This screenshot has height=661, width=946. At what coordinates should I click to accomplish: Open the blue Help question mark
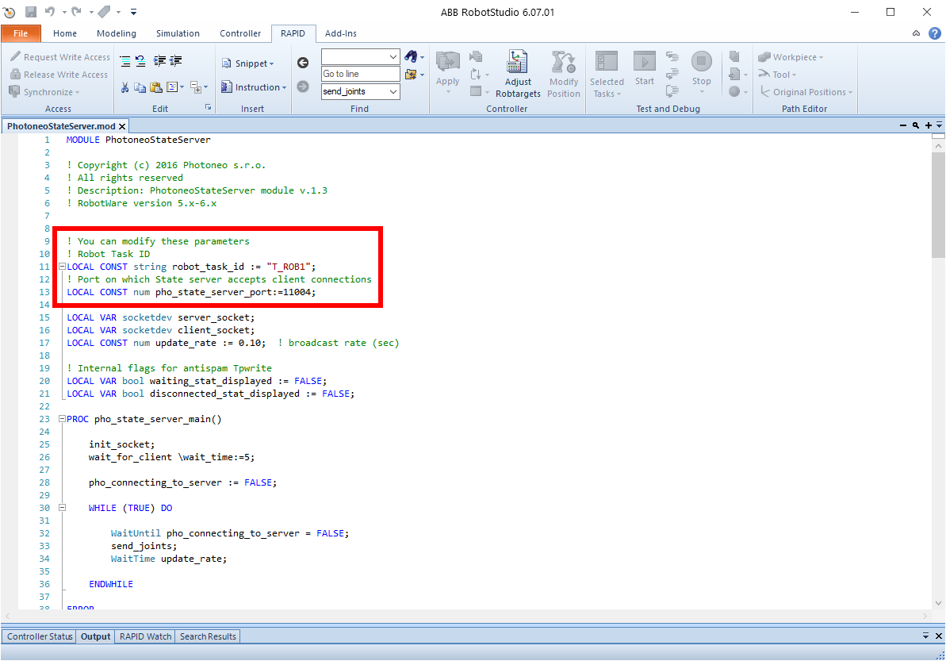(935, 33)
